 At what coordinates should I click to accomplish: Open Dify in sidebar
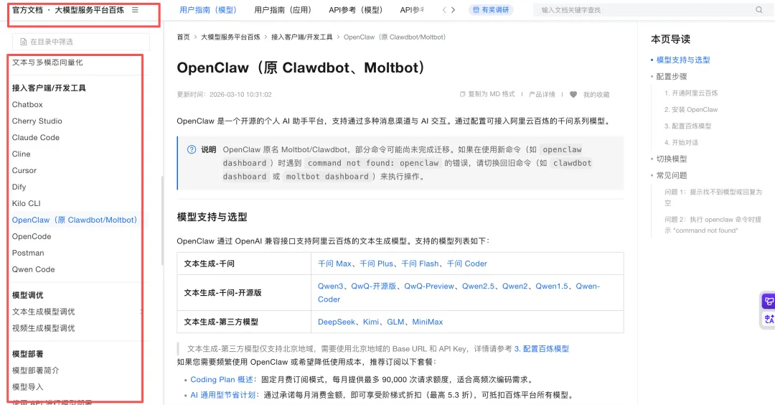(x=19, y=187)
